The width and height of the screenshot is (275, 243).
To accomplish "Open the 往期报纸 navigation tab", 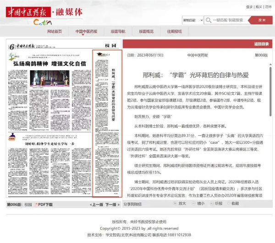I will tap(174, 31).
